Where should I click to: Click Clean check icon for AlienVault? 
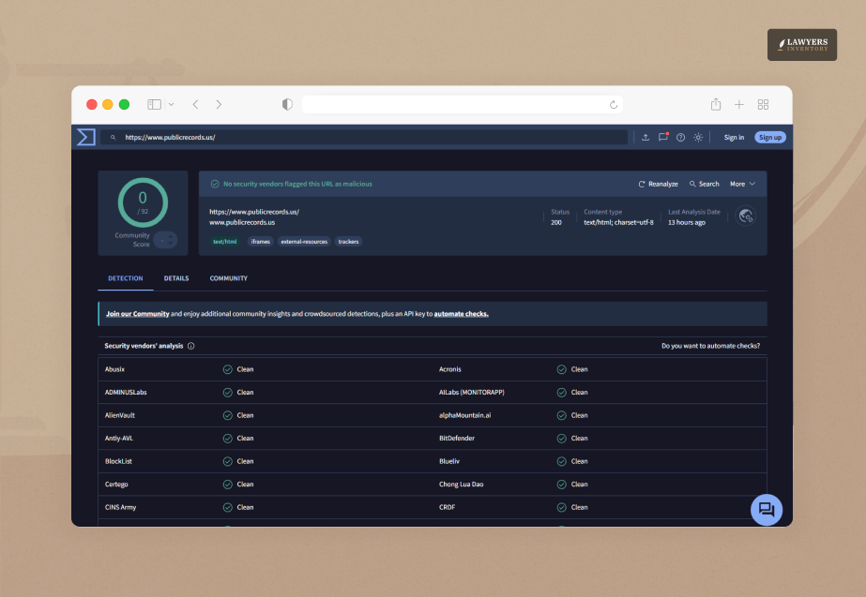pyautogui.click(x=228, y=415)
